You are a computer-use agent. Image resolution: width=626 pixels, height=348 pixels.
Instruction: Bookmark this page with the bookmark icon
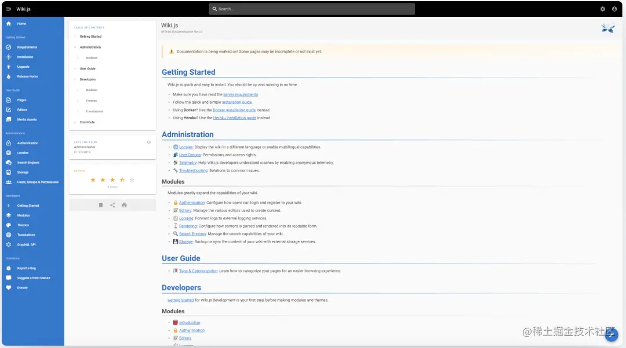point(101,205)
